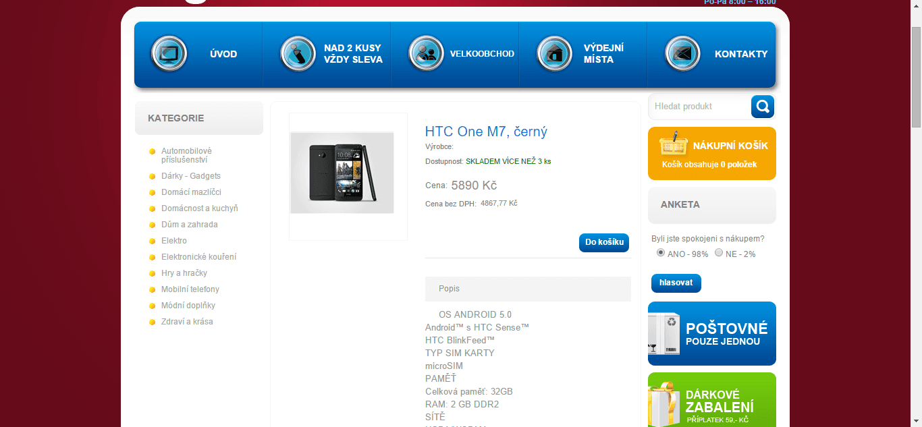922x427 pixels.
Task: Click the envelope icon next to KONTAKTY
Action: coord(682,53)
